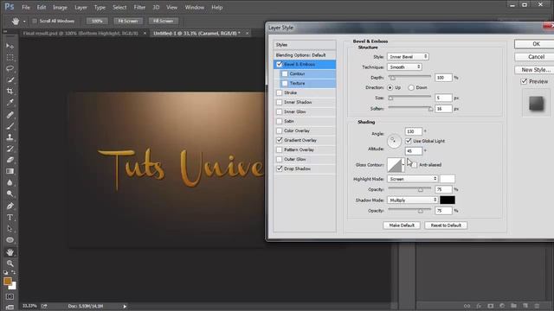Open the Filter menu

(139, 7)
